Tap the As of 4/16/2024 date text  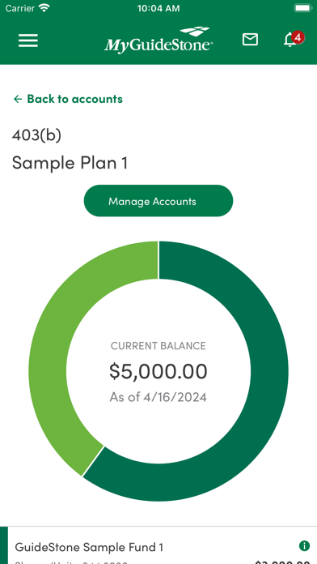point(158,397)
